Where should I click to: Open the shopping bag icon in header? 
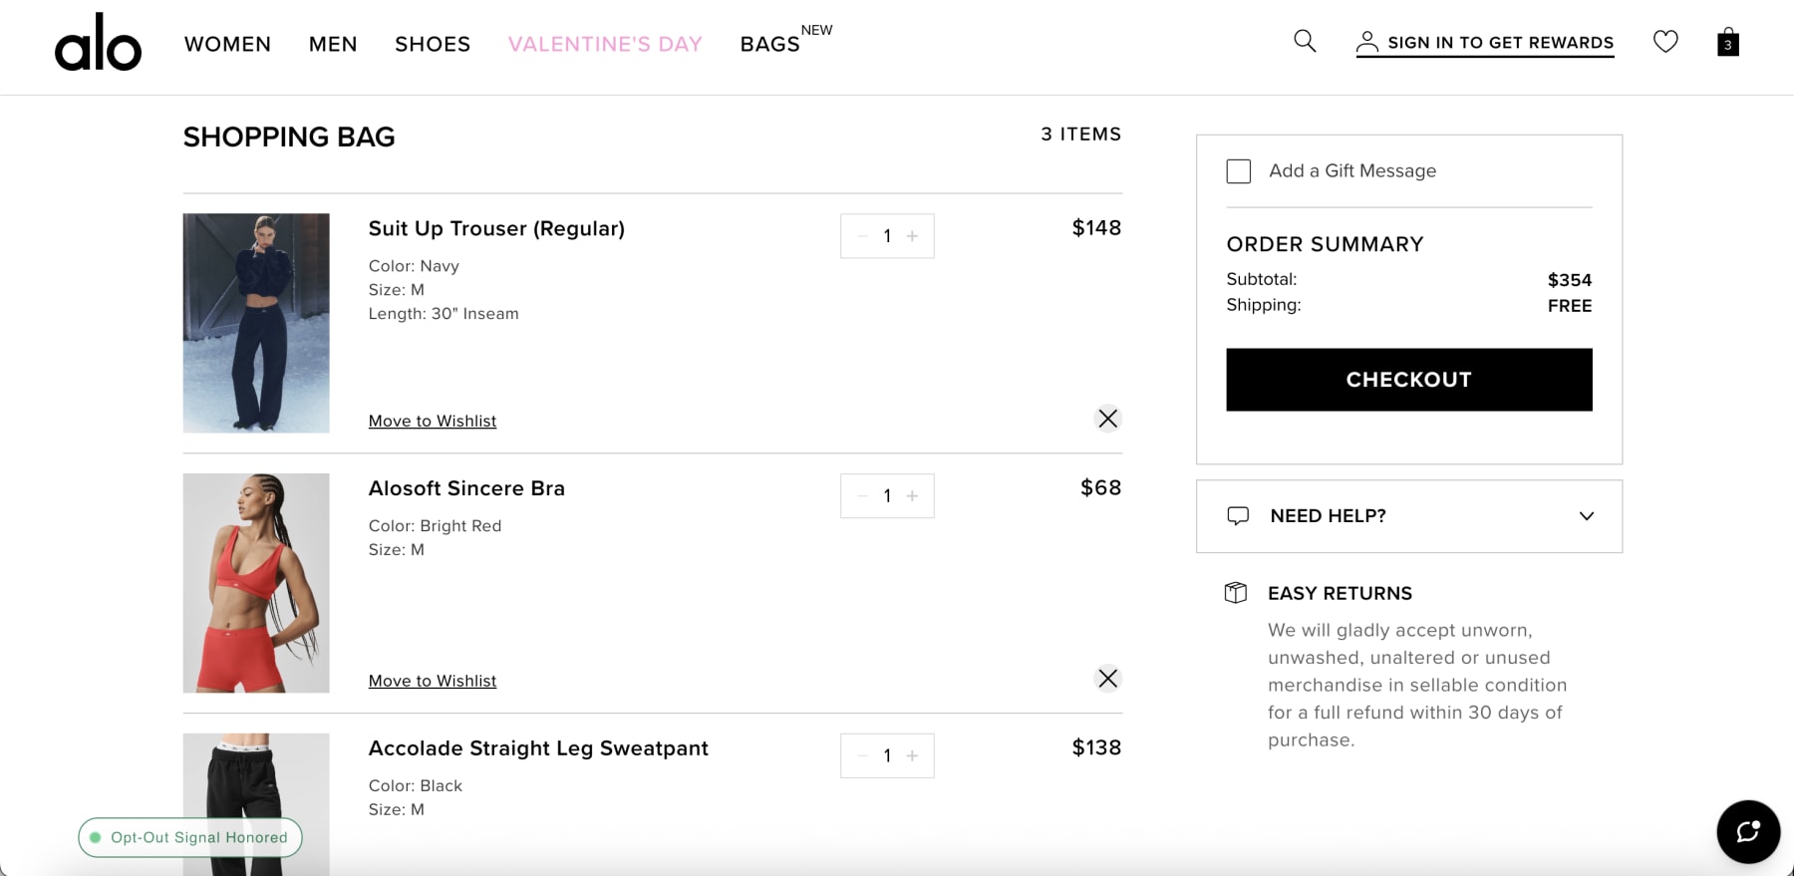[x=1728, y=42]
